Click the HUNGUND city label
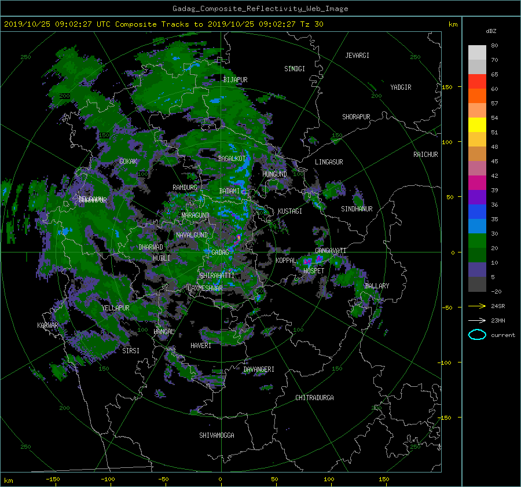 (274, 174)
